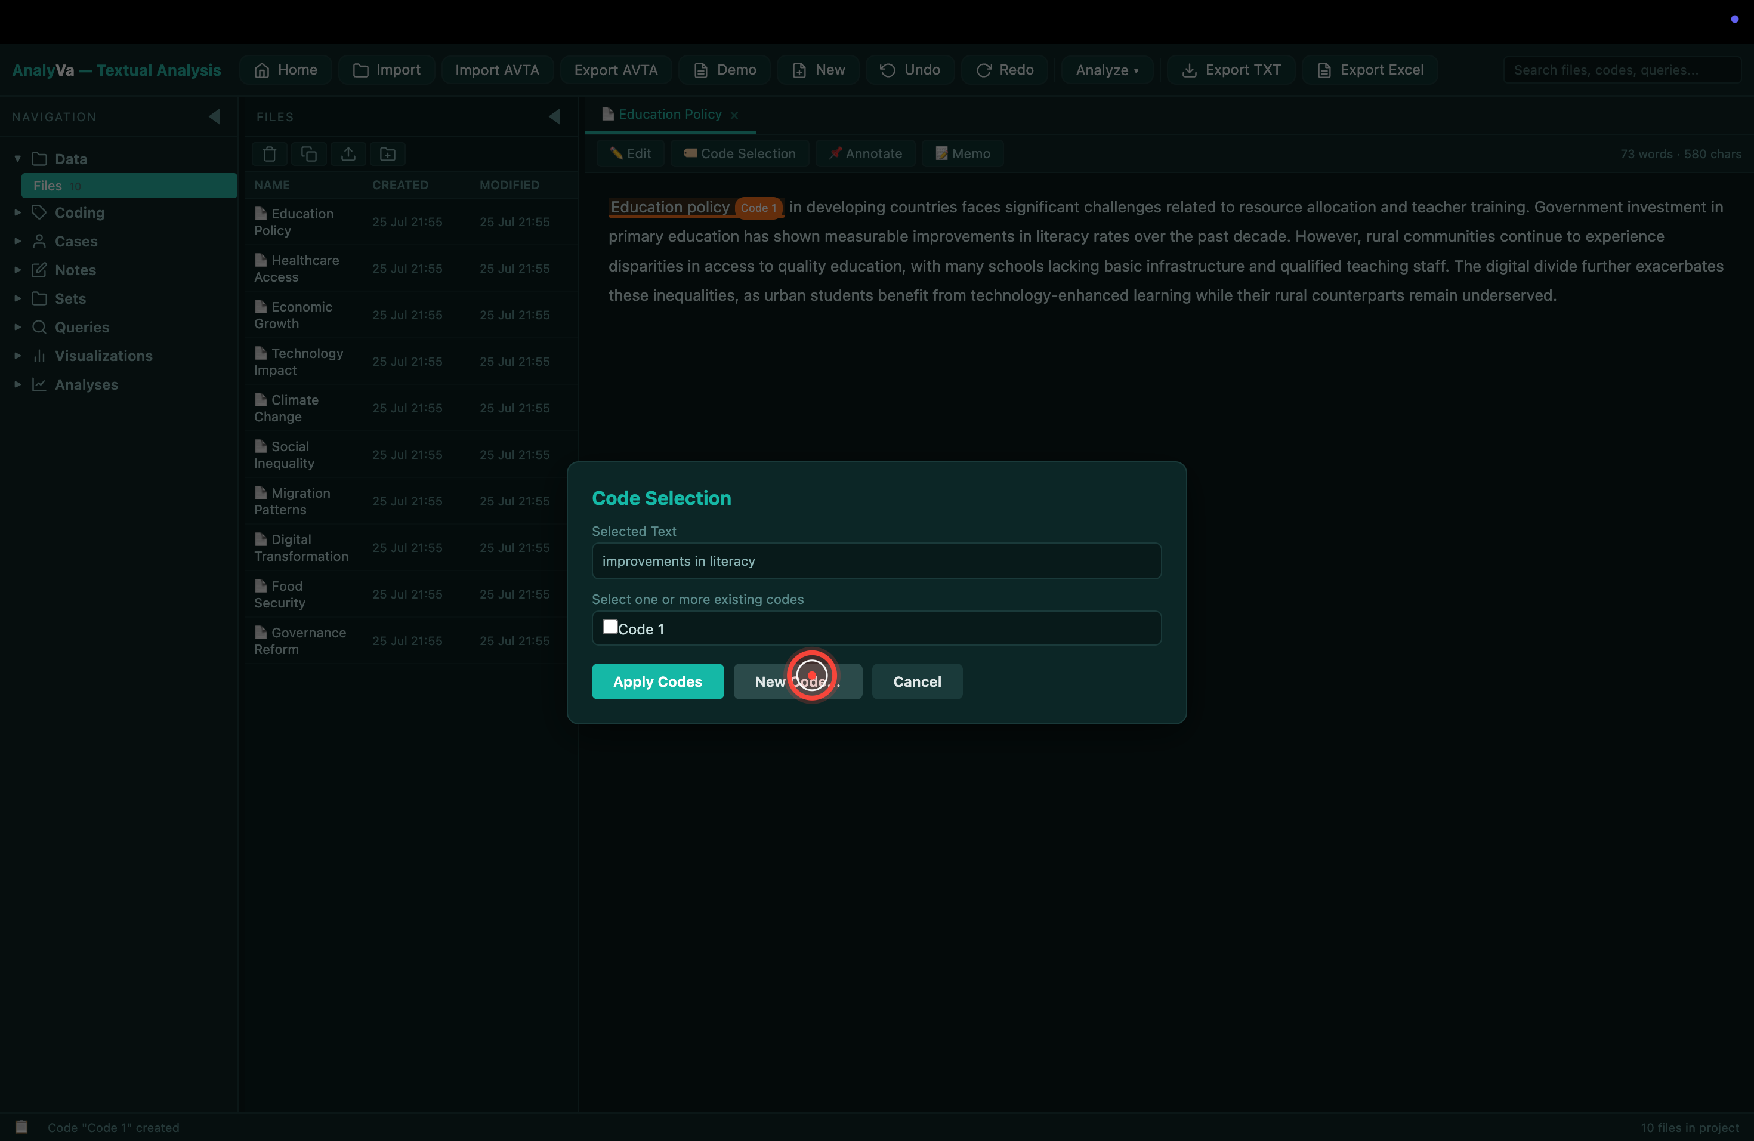
Task: Click the Visualizations bar chart icon
Action: click(x=40, y=356)
